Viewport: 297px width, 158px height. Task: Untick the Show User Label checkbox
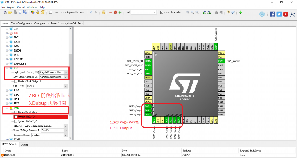(x=162, y=12)
